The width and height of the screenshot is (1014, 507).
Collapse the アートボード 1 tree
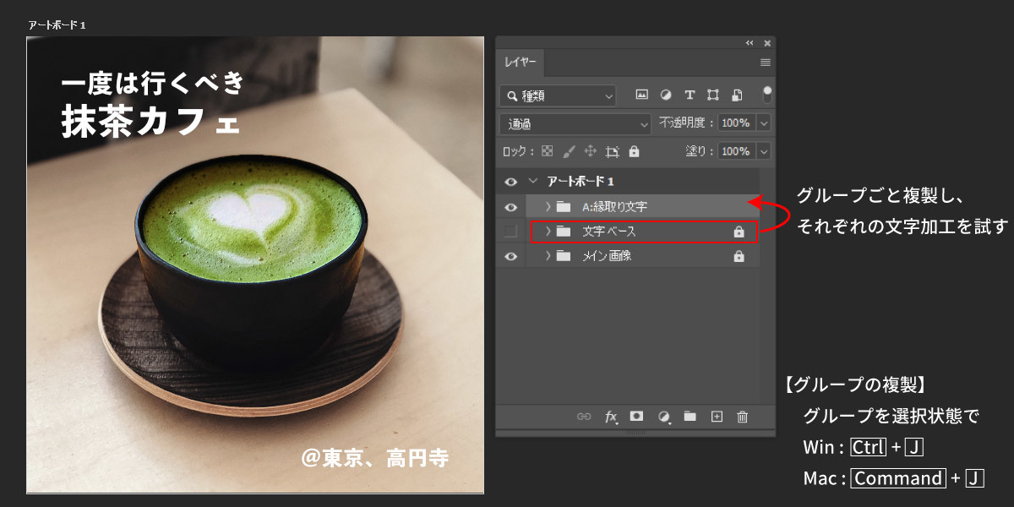coord(532,182)
